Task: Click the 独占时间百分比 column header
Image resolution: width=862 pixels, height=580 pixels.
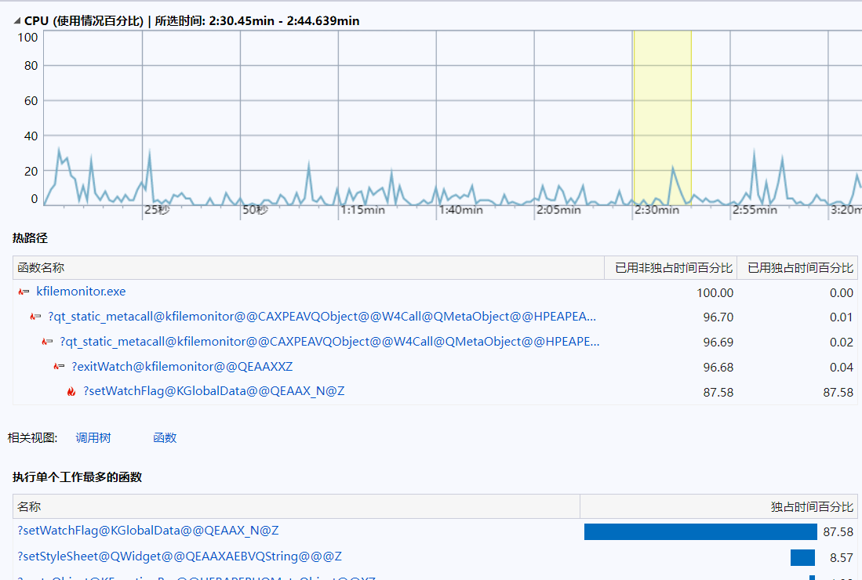Action: click(718, 506)
